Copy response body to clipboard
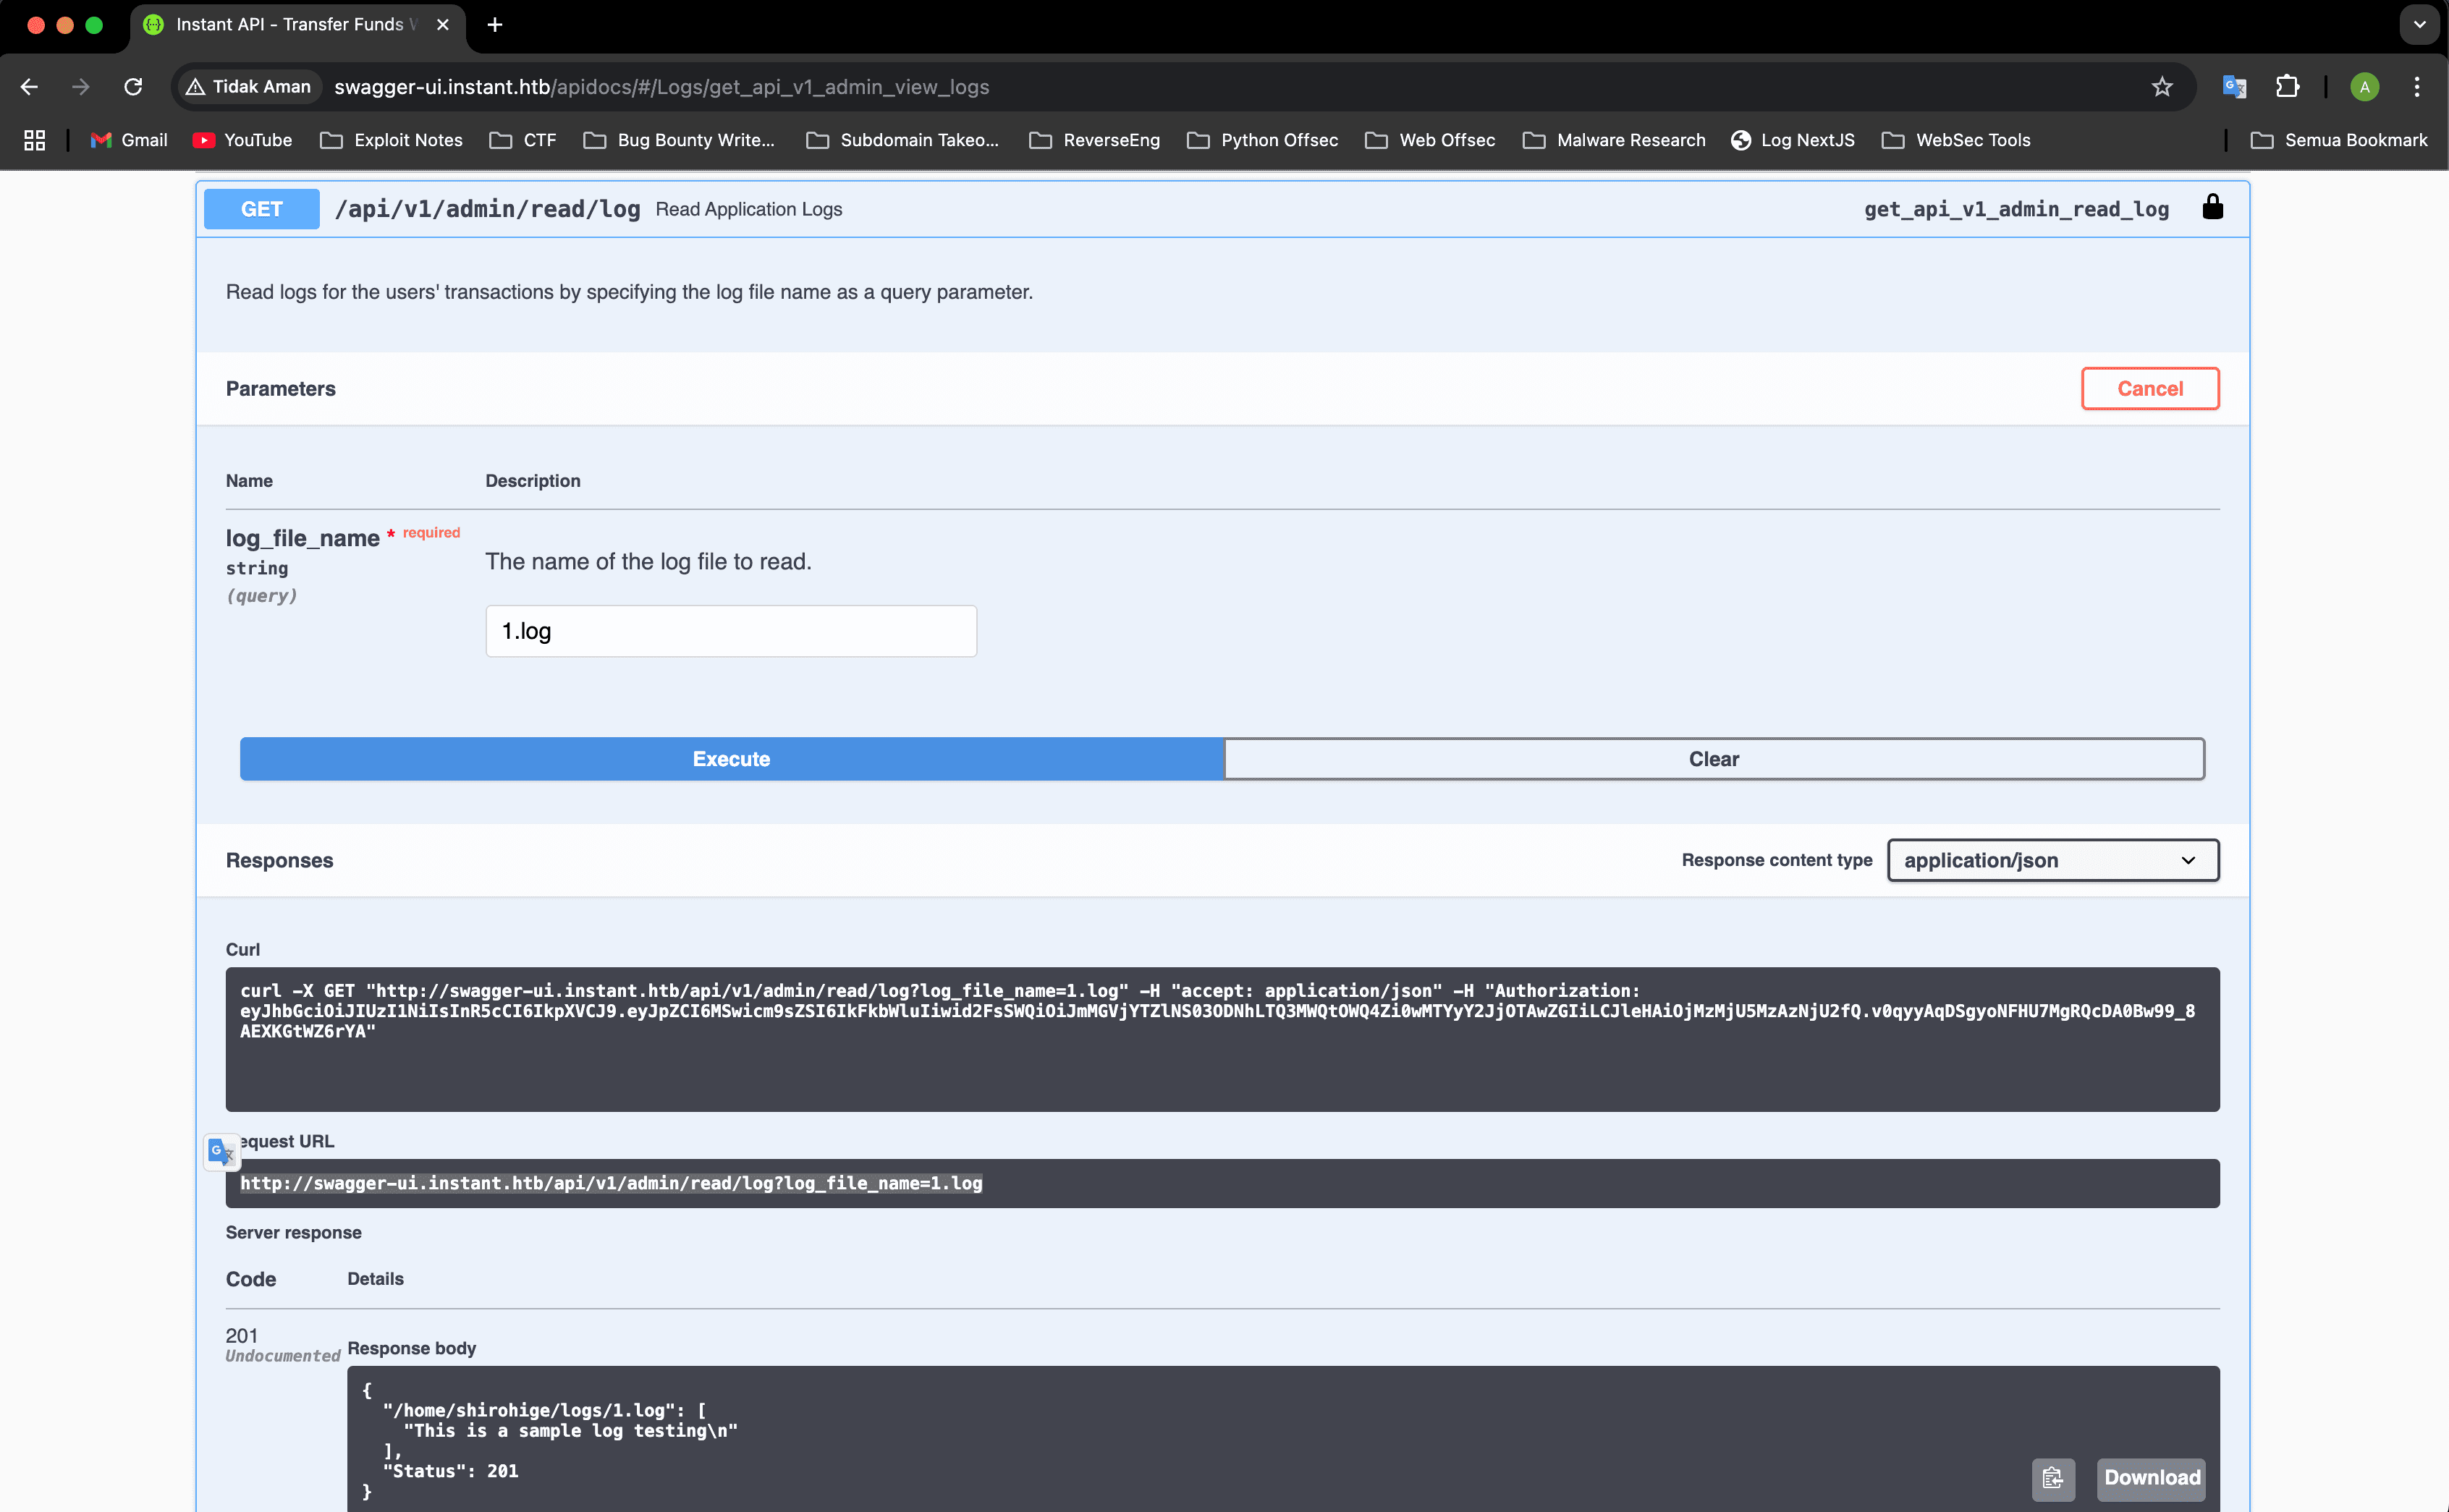The width and height of the screenshot is (2449, 1512). (2053, 1478)
